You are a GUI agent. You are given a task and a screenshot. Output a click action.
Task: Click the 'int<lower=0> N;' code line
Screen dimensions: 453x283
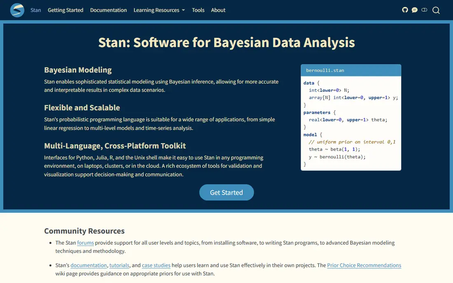(329, 90)
